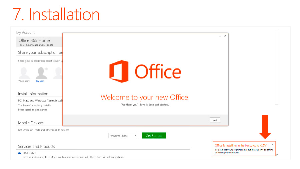Click the Add user avatar icon

pyautogui.click(x=42, y=73)
